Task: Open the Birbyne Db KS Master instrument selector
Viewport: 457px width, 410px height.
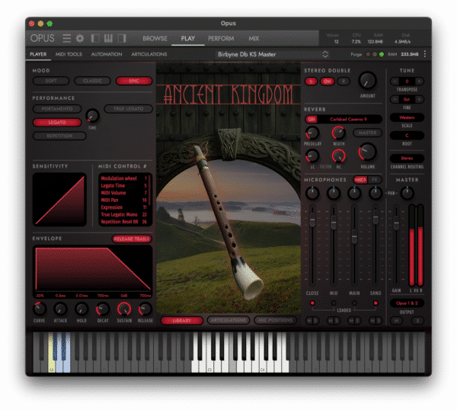Action: click(x=273, y=54)
